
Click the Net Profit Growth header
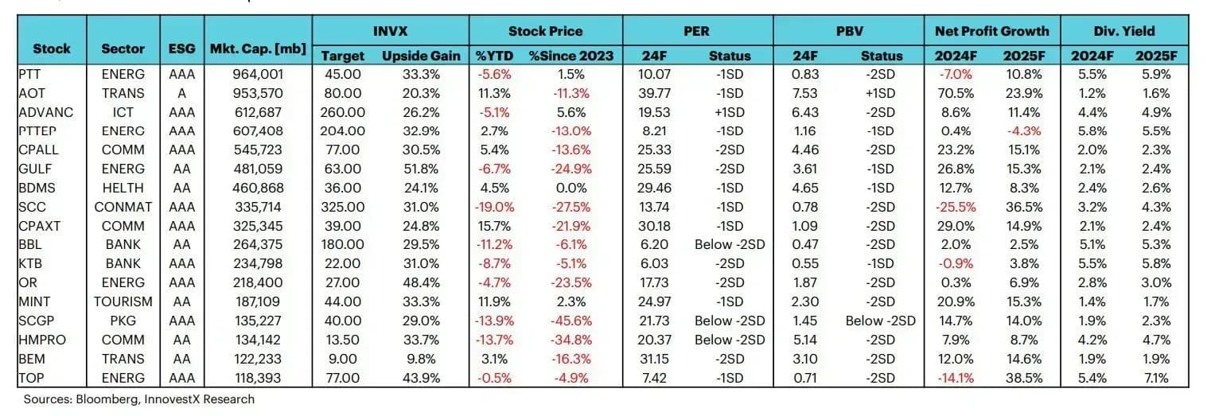tap(991, 32)
